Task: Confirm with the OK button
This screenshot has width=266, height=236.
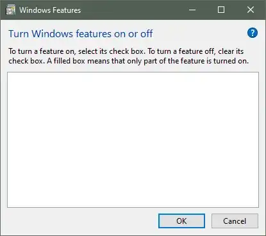Action: [181, 221]
